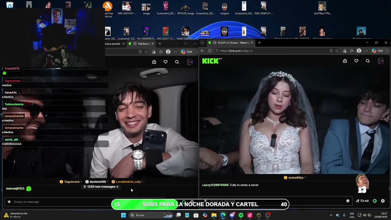The image size is (391, 220).
Task: Click the taskbar Buscar search box
Action: [x=151, y=215]
